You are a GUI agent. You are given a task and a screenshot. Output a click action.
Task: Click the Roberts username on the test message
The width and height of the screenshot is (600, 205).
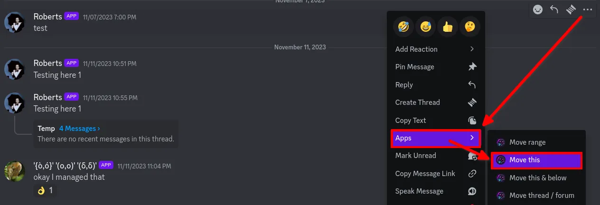pos(47,17)
